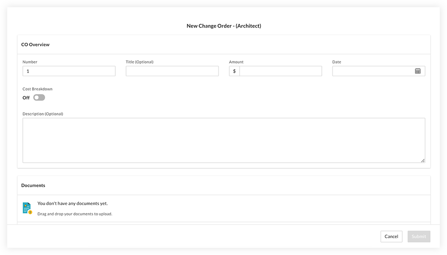447x255 pixels.
Task: Submit the change order form
Action: [419, 237]
